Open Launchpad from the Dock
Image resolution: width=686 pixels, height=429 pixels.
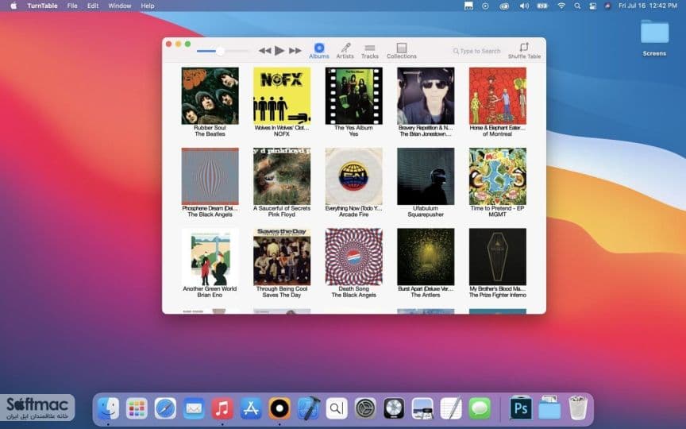tap(137, 408)
